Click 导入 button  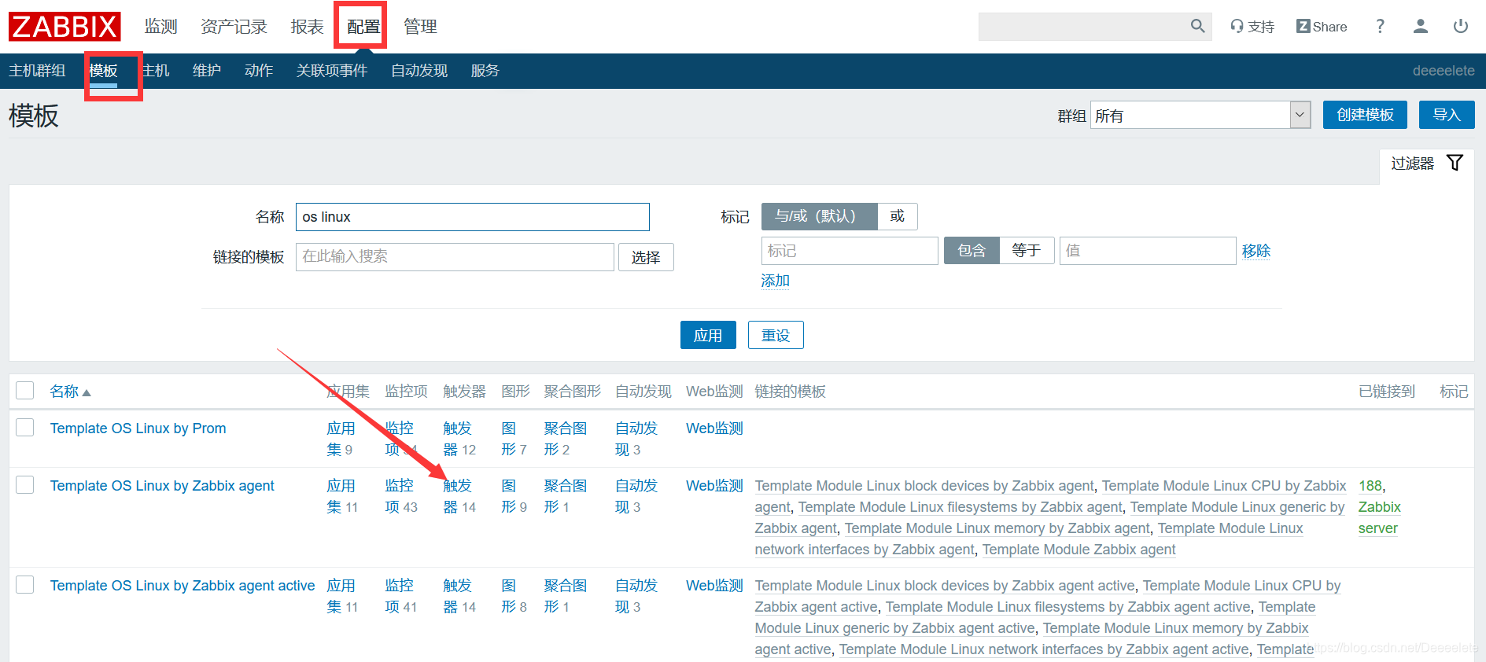[1447, 115]
